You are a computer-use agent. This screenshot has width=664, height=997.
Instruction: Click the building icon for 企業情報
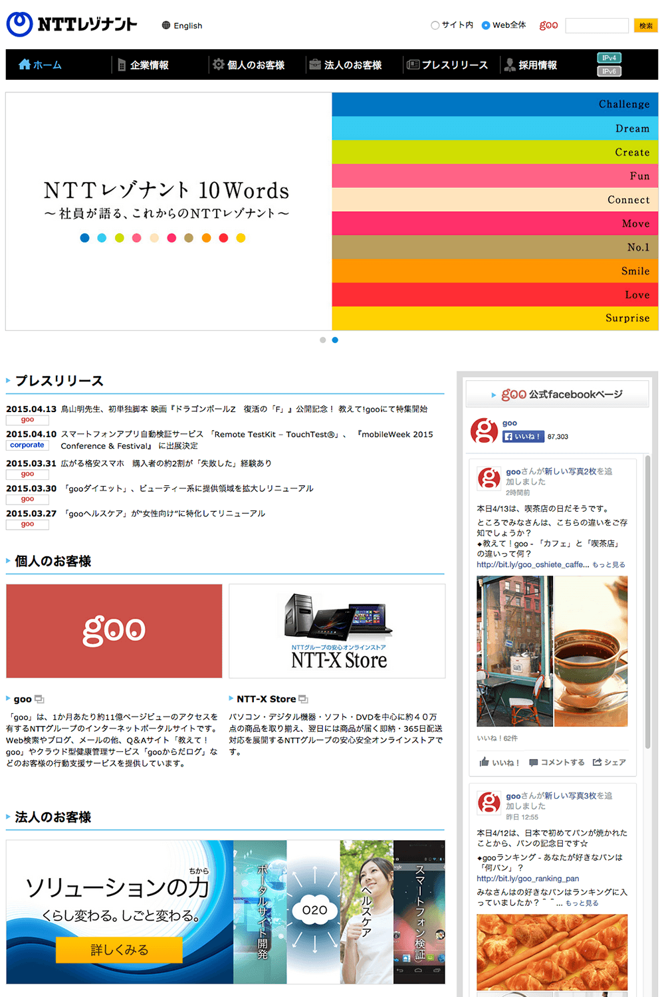pos(122,64)
